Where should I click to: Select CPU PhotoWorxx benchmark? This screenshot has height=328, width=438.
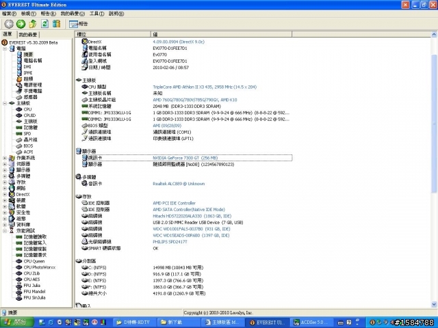(40, 267)
